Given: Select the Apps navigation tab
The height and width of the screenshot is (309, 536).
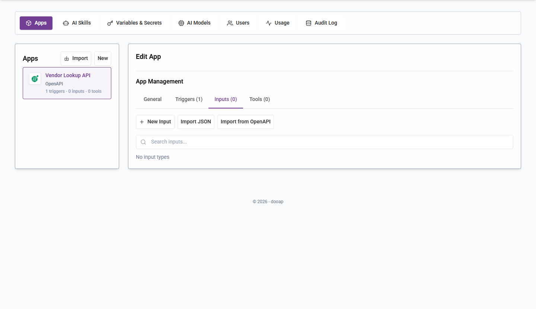Looking at the screenshot, I should click(x=36, y=23).
